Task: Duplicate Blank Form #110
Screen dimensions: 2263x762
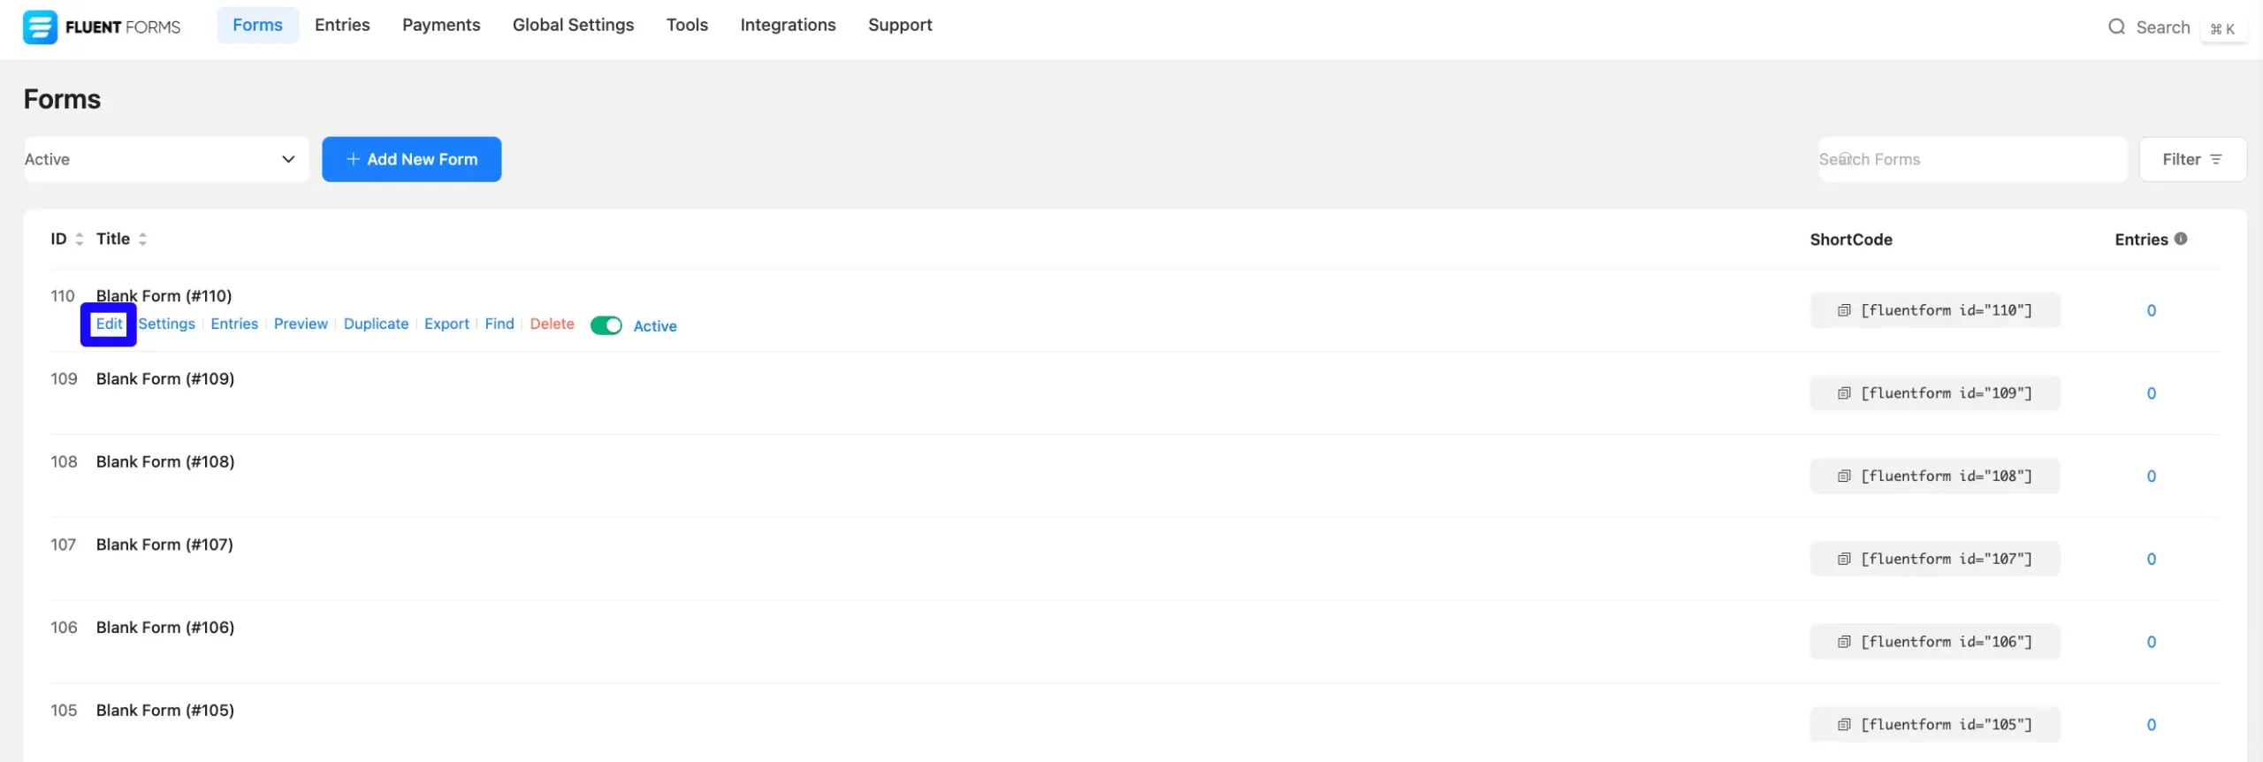Action: point(376,324)
